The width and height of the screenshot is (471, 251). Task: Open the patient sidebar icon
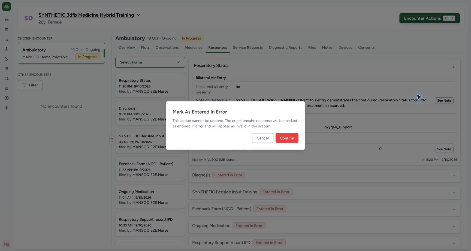pos(7,49)
